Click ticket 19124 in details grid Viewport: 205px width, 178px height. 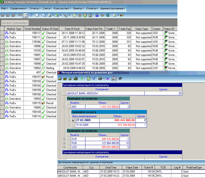click(148, 172)
